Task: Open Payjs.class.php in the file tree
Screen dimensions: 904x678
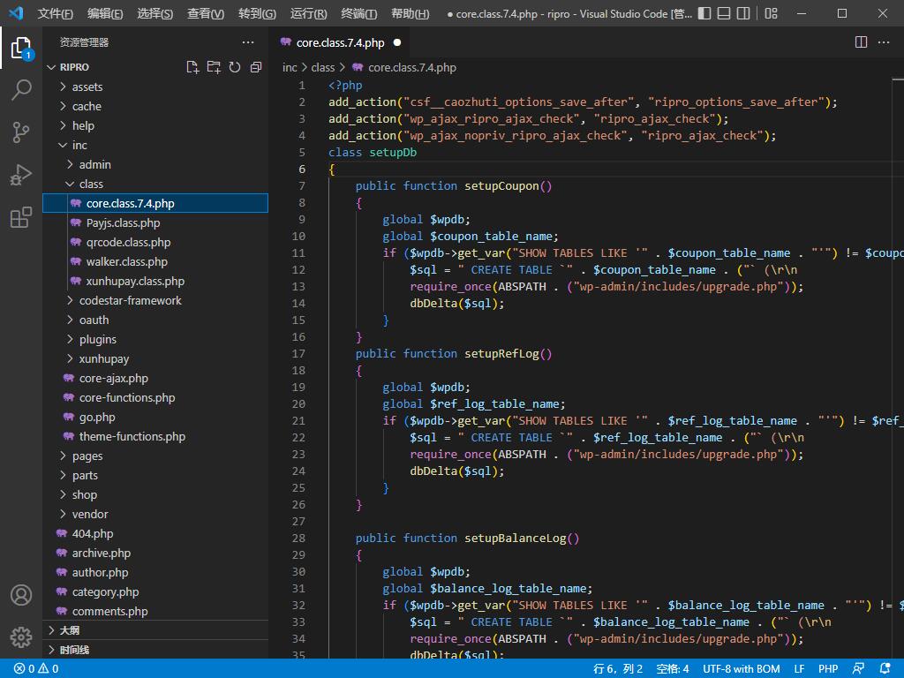Action: tap(123, 222)
